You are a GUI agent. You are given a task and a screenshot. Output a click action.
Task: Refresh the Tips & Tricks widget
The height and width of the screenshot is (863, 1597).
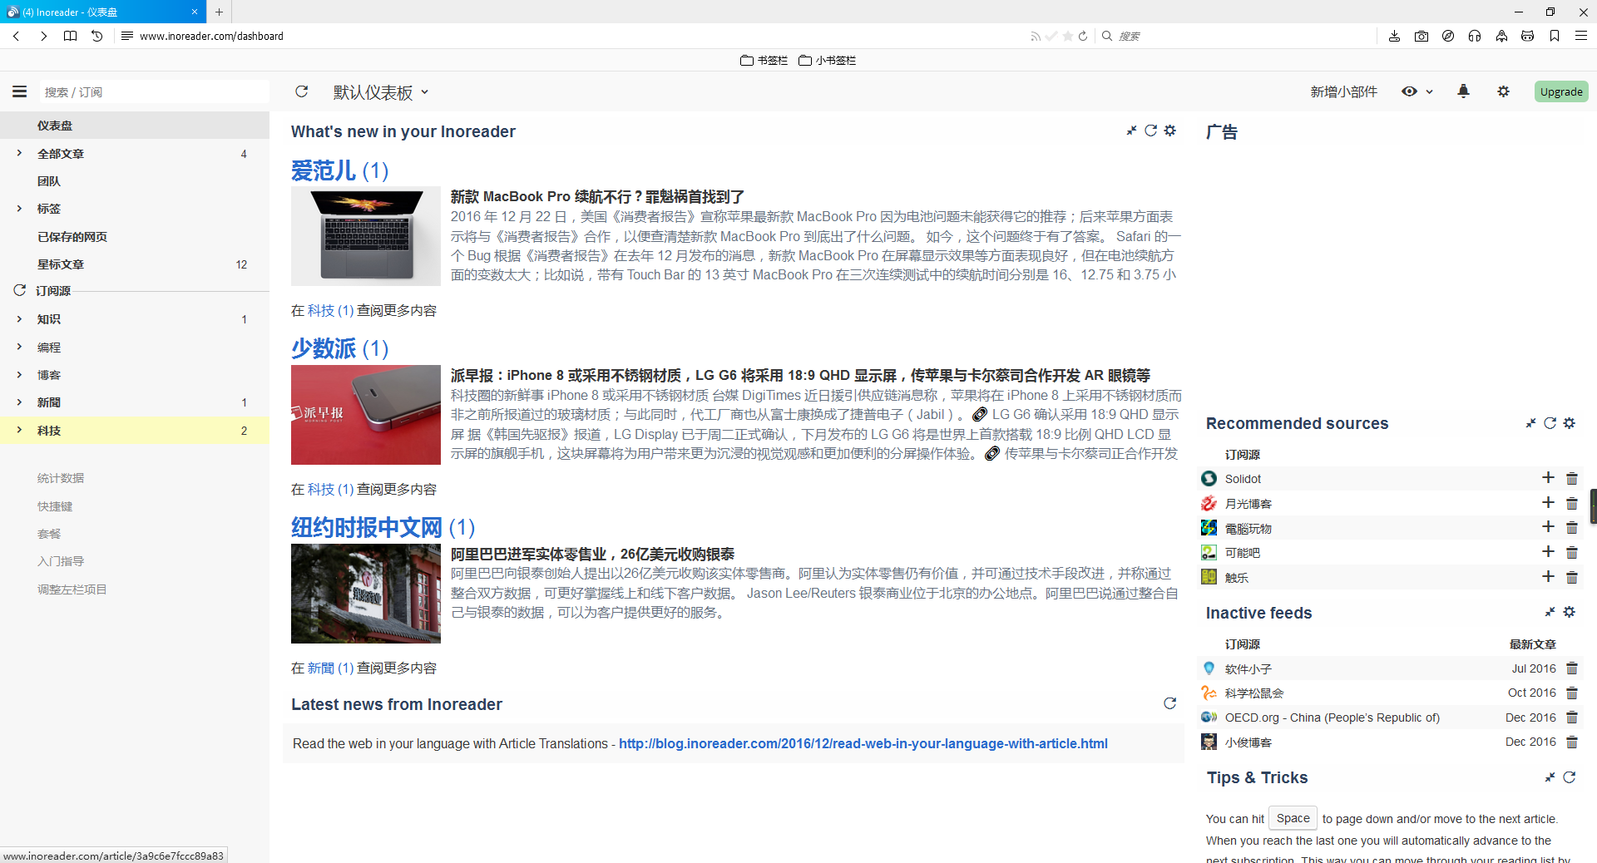click(1570, 777)
